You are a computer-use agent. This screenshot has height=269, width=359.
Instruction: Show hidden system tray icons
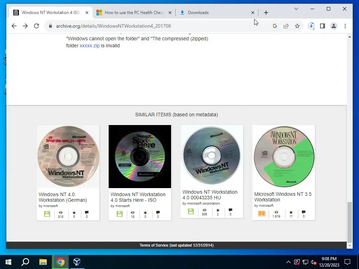tap(289, 262)
